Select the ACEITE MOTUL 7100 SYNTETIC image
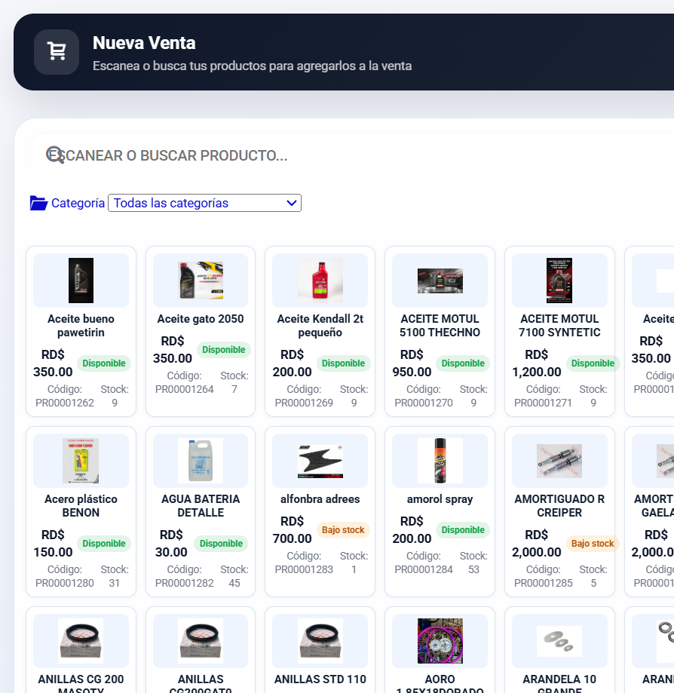The image size is (674, 693). 559,281
